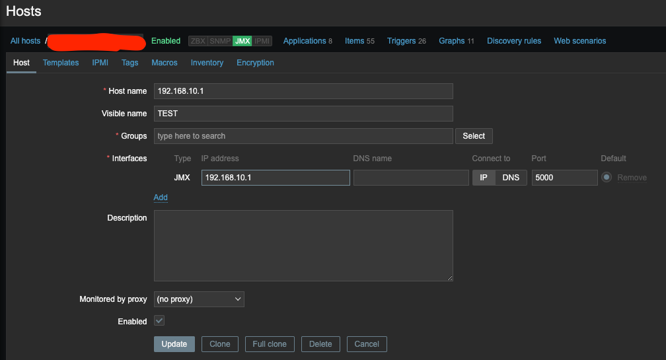Switch to the Tags tab

click(130, 62)
